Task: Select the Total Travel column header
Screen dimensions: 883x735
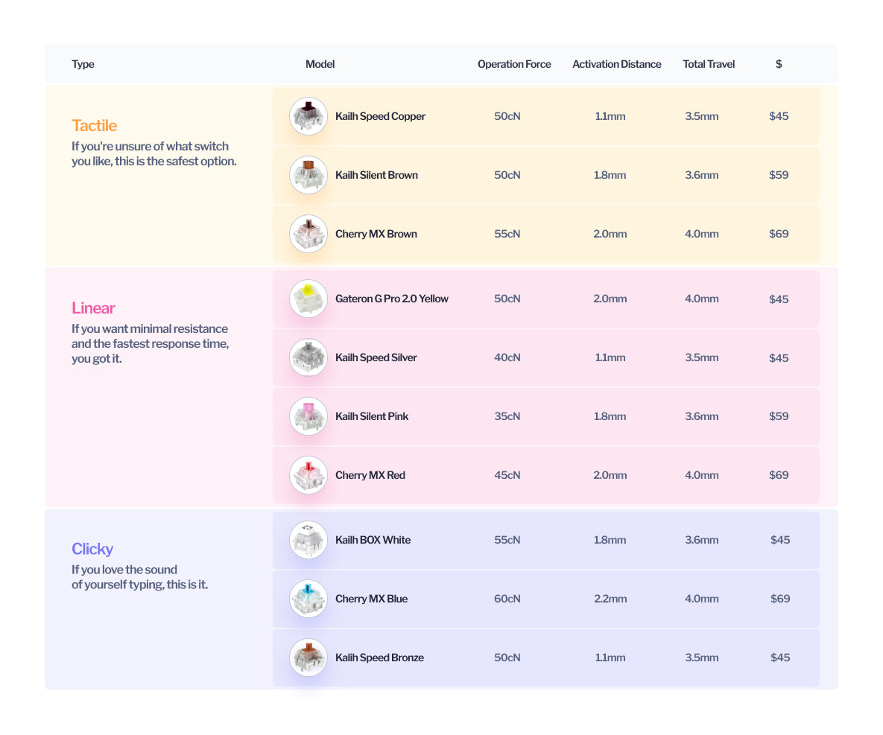Action: (x=709, y=64)
